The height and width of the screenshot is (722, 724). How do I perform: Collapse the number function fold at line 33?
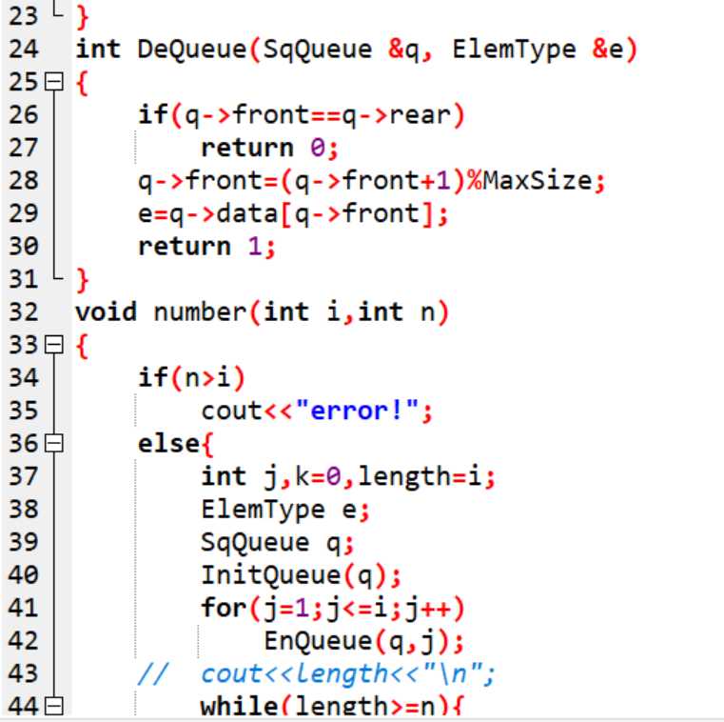point(54,345)
